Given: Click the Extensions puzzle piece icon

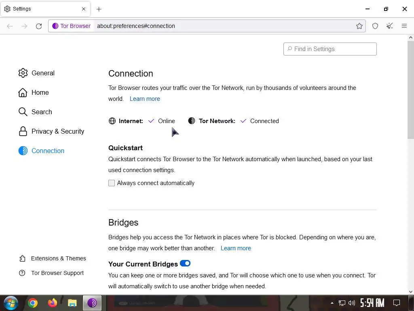Looking at the screenshot, I should (23, 258).
